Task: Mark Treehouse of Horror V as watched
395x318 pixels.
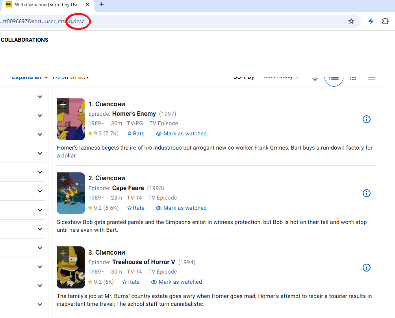Action: click(x=176, y=282)
